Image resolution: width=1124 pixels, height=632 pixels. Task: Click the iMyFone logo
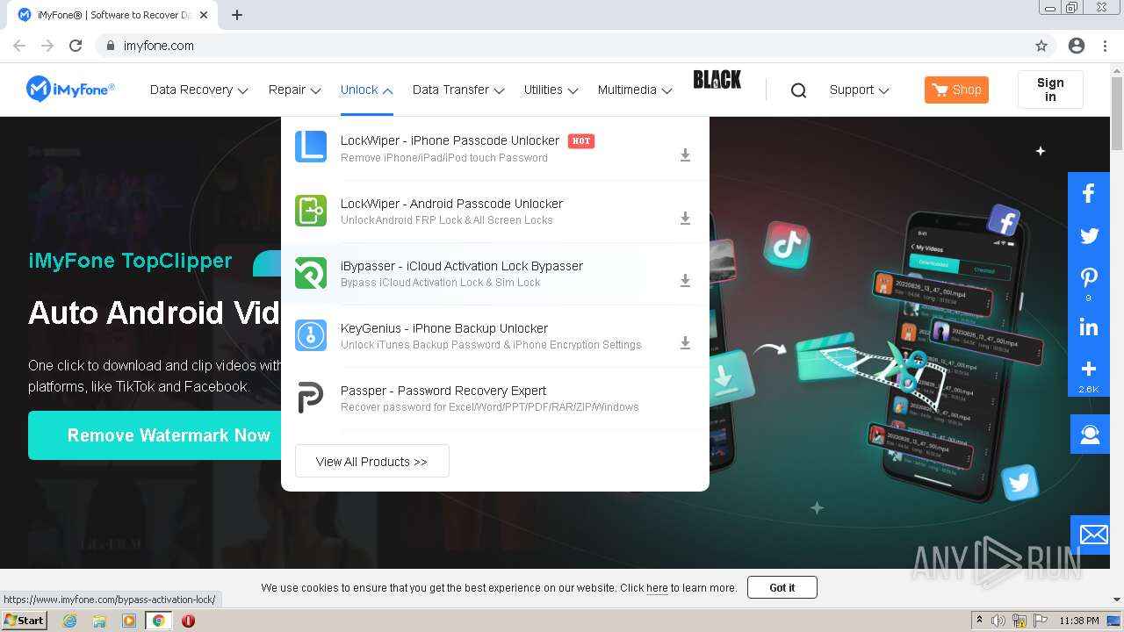point(70,89)
